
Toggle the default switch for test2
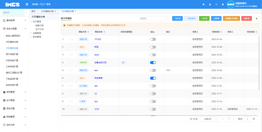153,55
